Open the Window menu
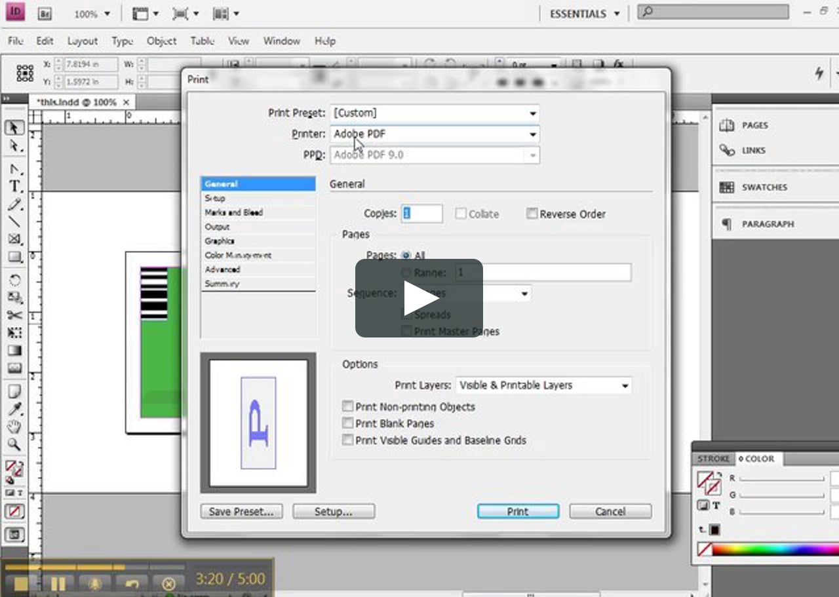The height and width of the screenshot is (597, 839). 281,41
